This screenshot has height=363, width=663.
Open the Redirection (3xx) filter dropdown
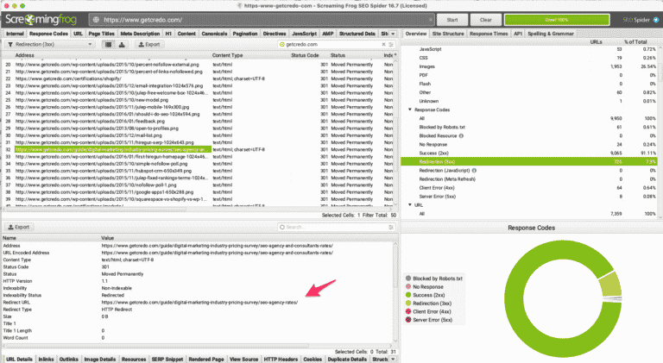pyautogui.click(x=50, y=44)
